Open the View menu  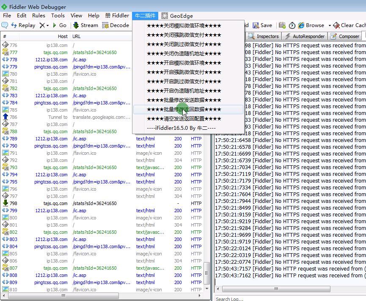click(x=76, y=16)
